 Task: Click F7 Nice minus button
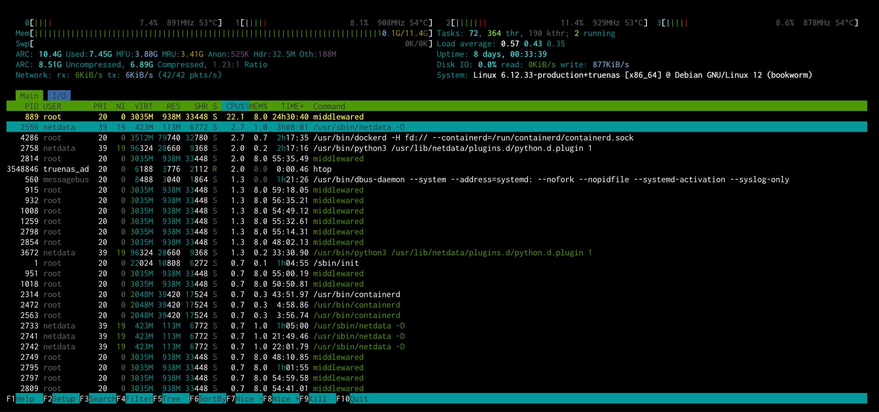tap(244, 399)
